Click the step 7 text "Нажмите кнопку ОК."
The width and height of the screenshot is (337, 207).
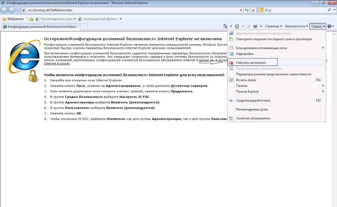(66, 113)
